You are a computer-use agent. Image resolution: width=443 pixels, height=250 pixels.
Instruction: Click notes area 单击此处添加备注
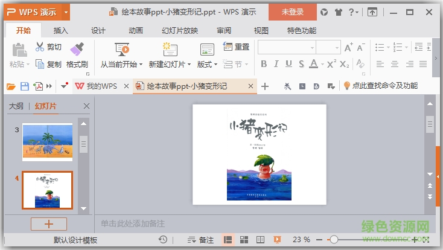pyautogui.click(x=133, y=223)
